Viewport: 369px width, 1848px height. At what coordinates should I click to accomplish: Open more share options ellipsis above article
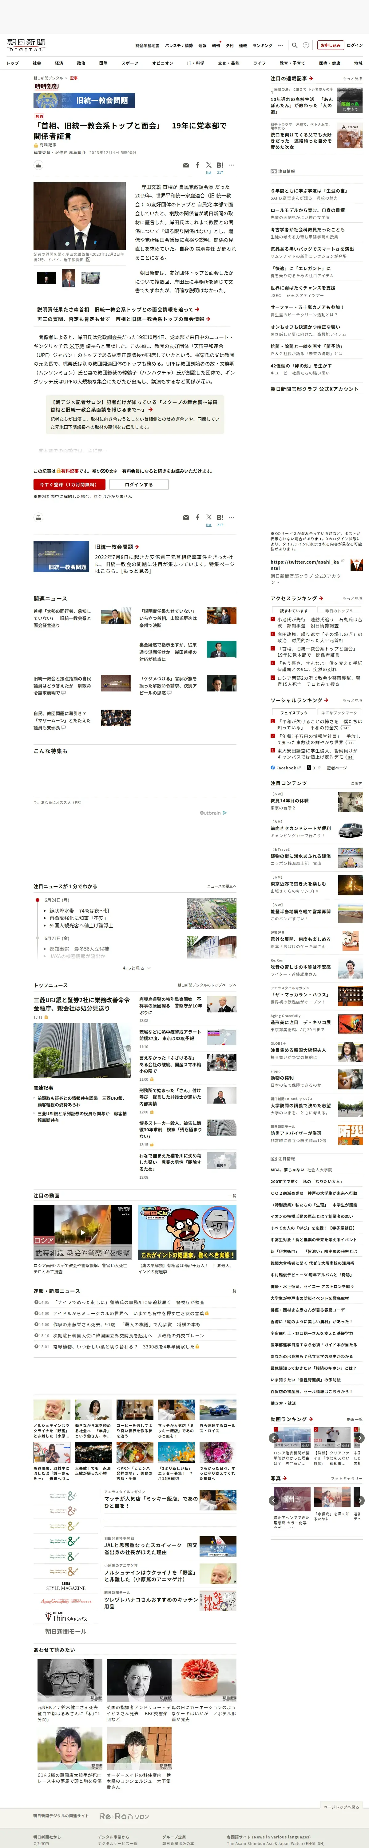point(232,165)
